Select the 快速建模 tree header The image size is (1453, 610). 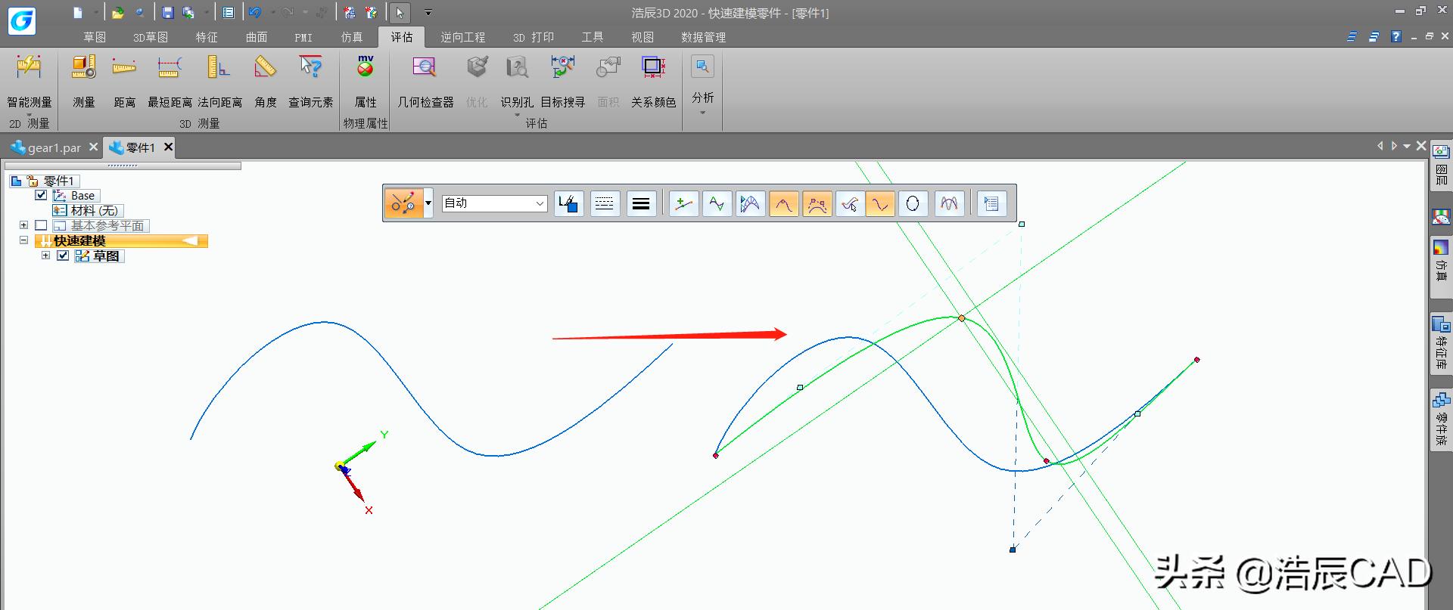click(121, 240)
